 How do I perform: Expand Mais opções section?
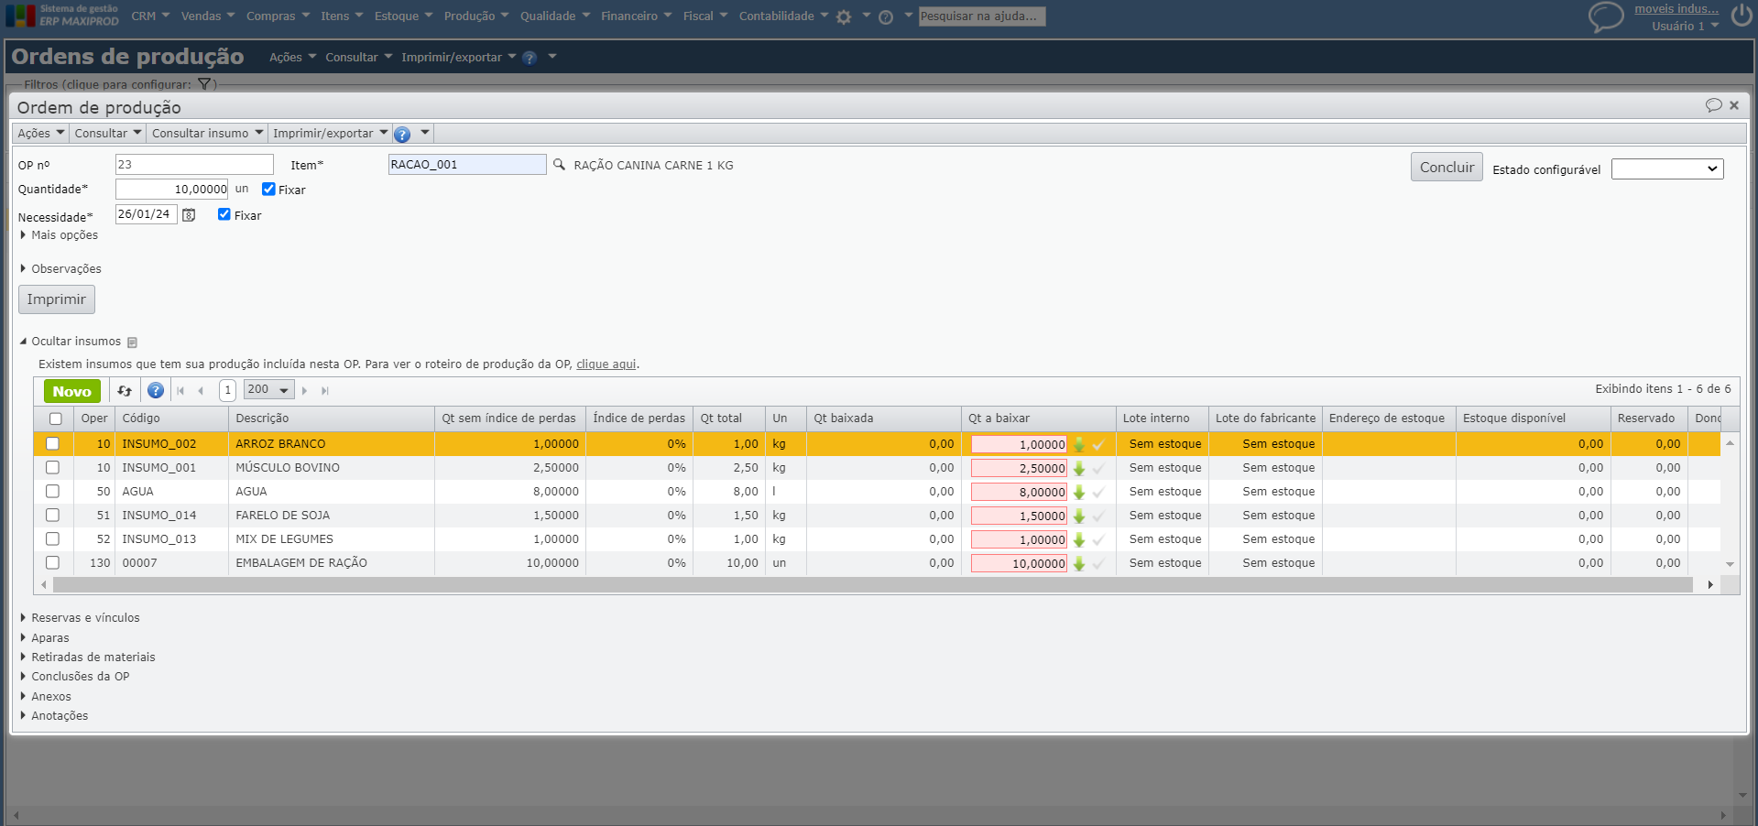pos(60,235)
